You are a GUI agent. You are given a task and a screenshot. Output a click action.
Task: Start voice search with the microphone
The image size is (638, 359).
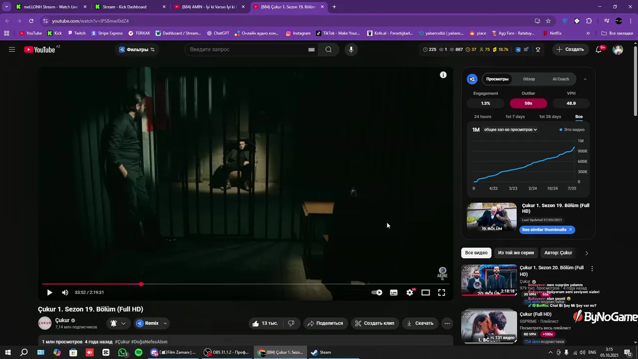click(x=351, y=49)
